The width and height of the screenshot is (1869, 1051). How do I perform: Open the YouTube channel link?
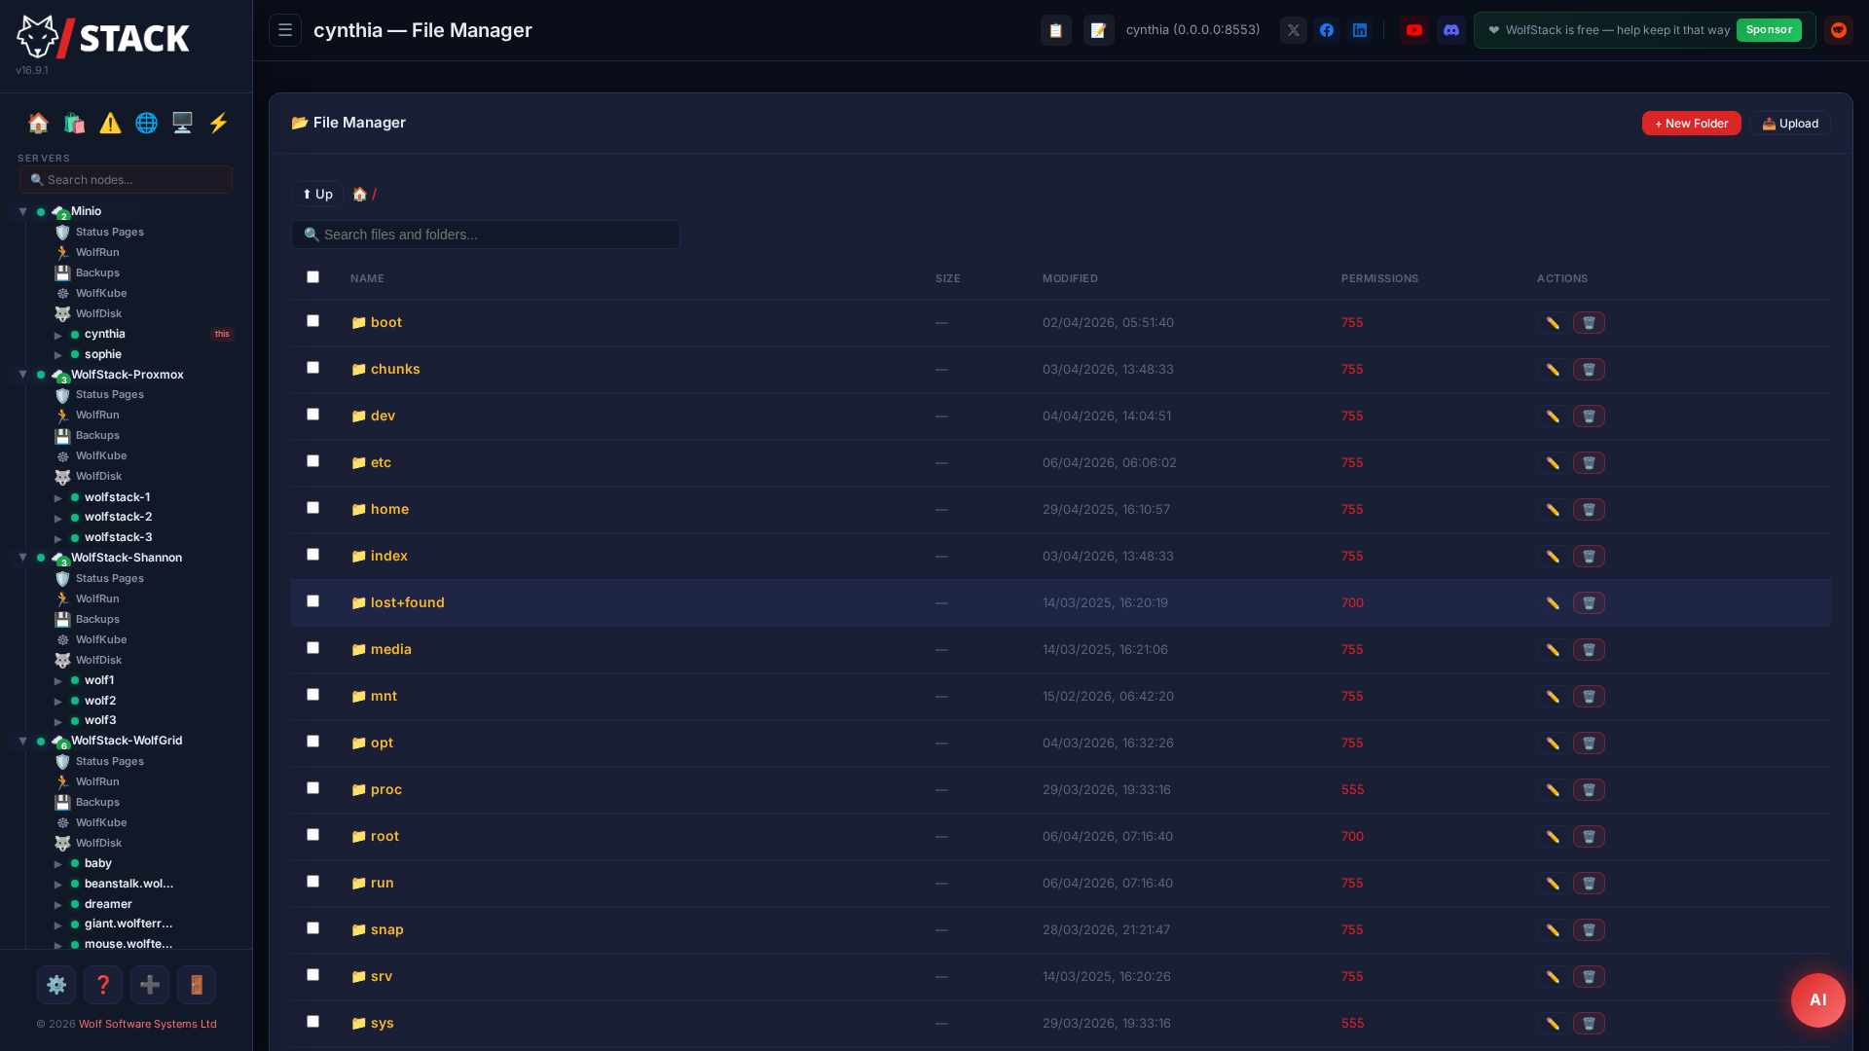[1414, 30]
